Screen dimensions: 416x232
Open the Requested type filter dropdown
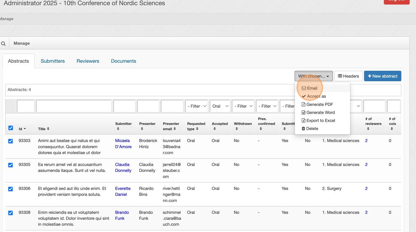196,106
